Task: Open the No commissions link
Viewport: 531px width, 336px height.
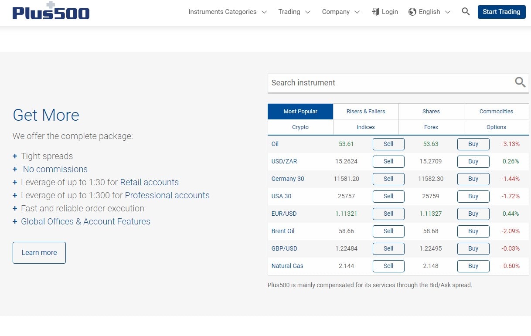Action: [x=55, y=169]
